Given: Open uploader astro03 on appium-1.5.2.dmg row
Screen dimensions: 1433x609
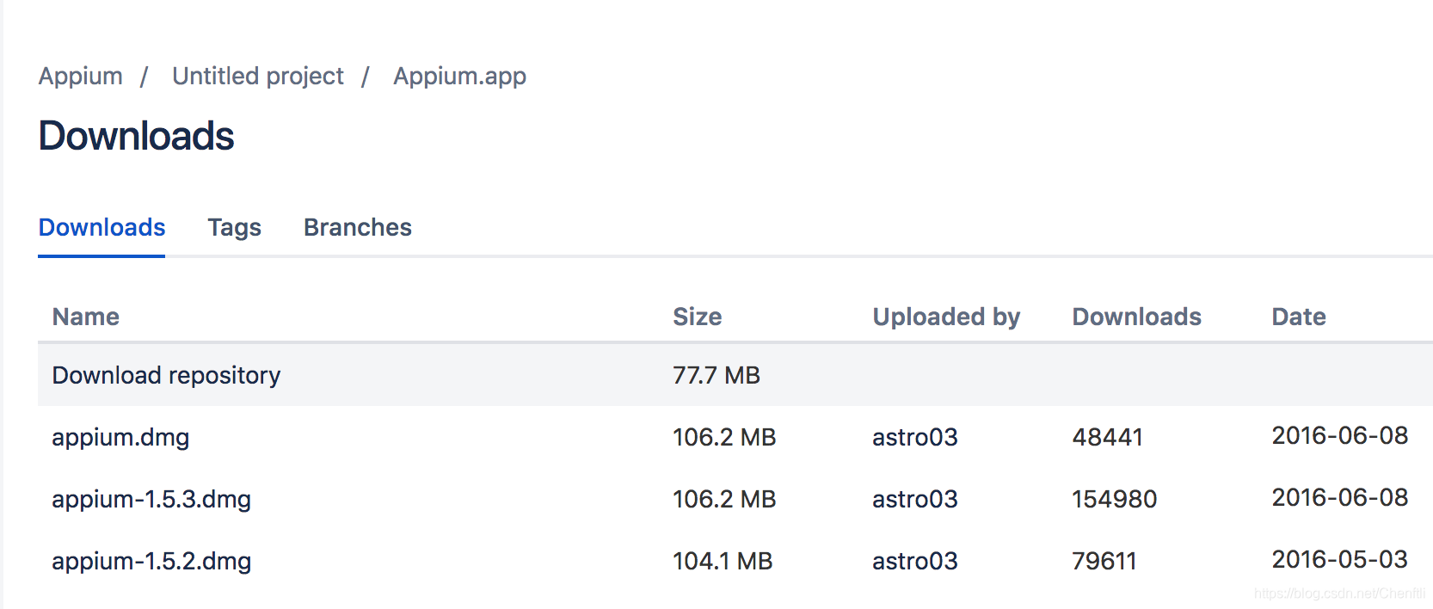Looking at the screenshot, I should tap(914, 562).
